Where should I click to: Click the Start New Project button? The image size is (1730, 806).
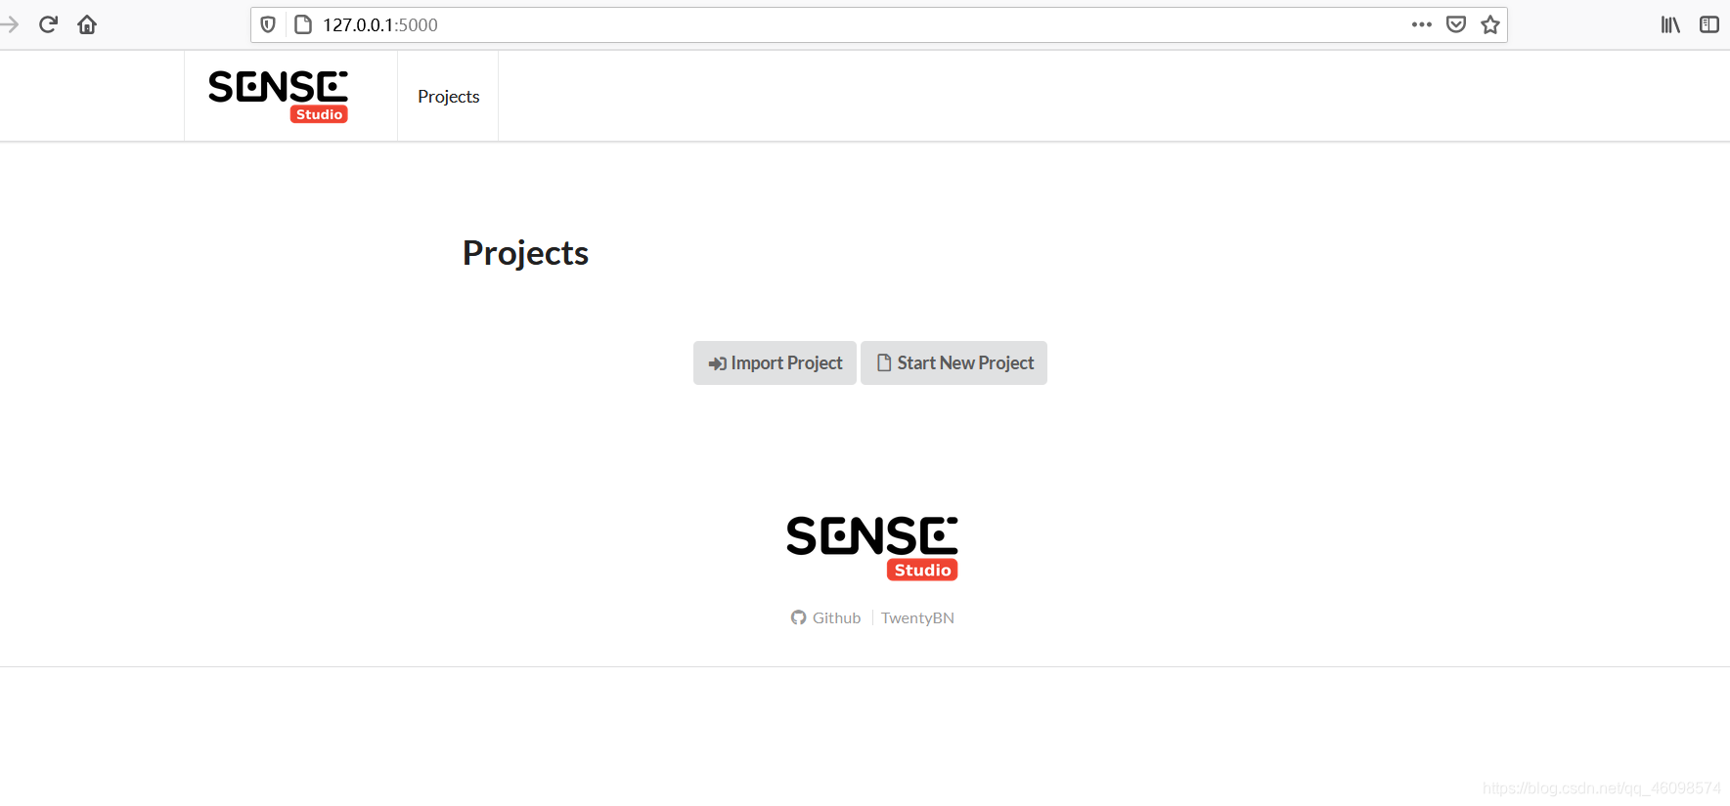954,362
